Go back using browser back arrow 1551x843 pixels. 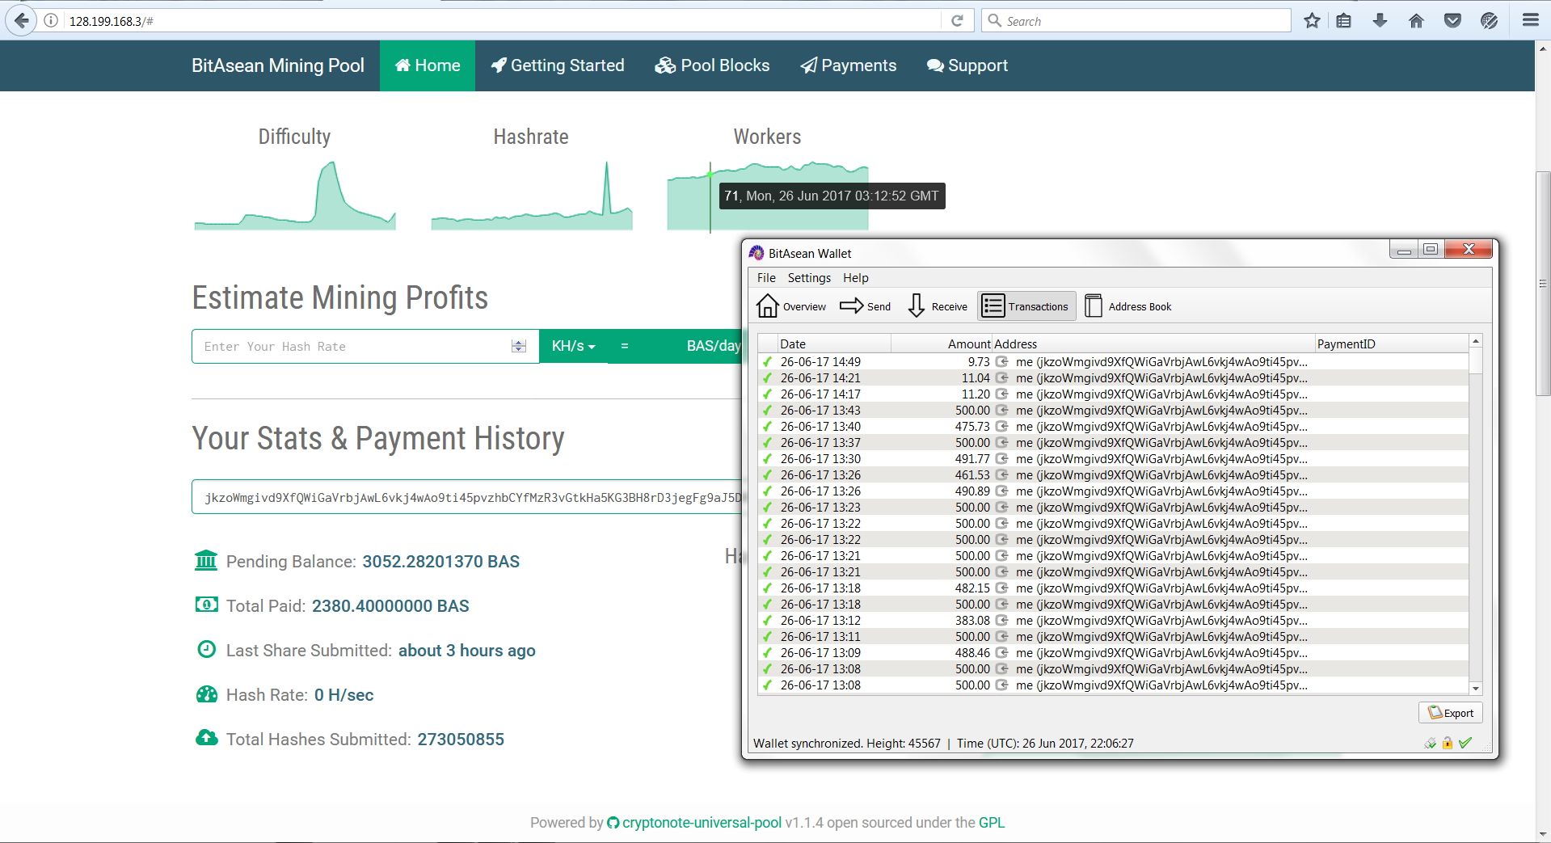22,20
